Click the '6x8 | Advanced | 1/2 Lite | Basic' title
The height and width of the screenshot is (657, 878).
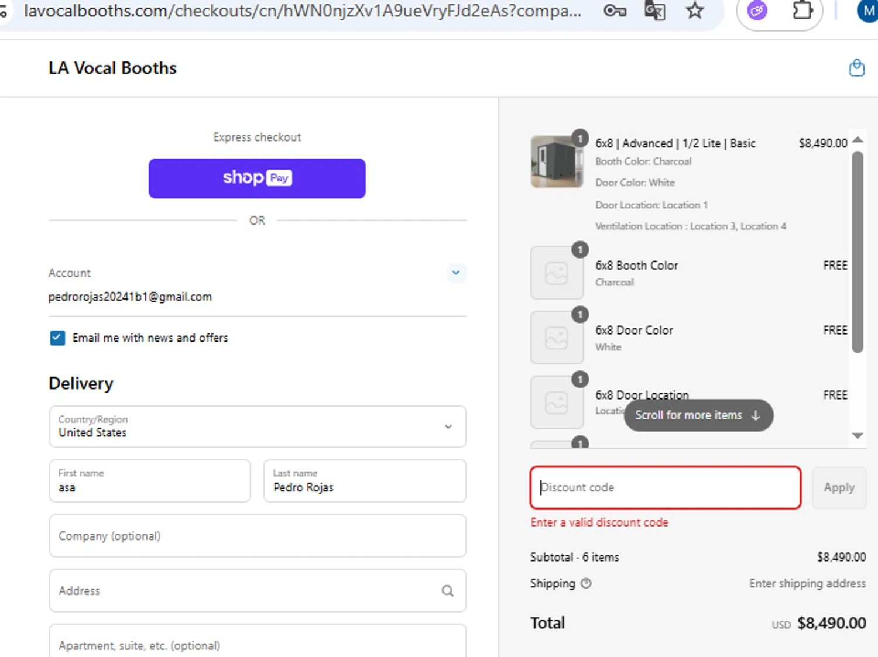pyautogui.click(x=675, y=143)
